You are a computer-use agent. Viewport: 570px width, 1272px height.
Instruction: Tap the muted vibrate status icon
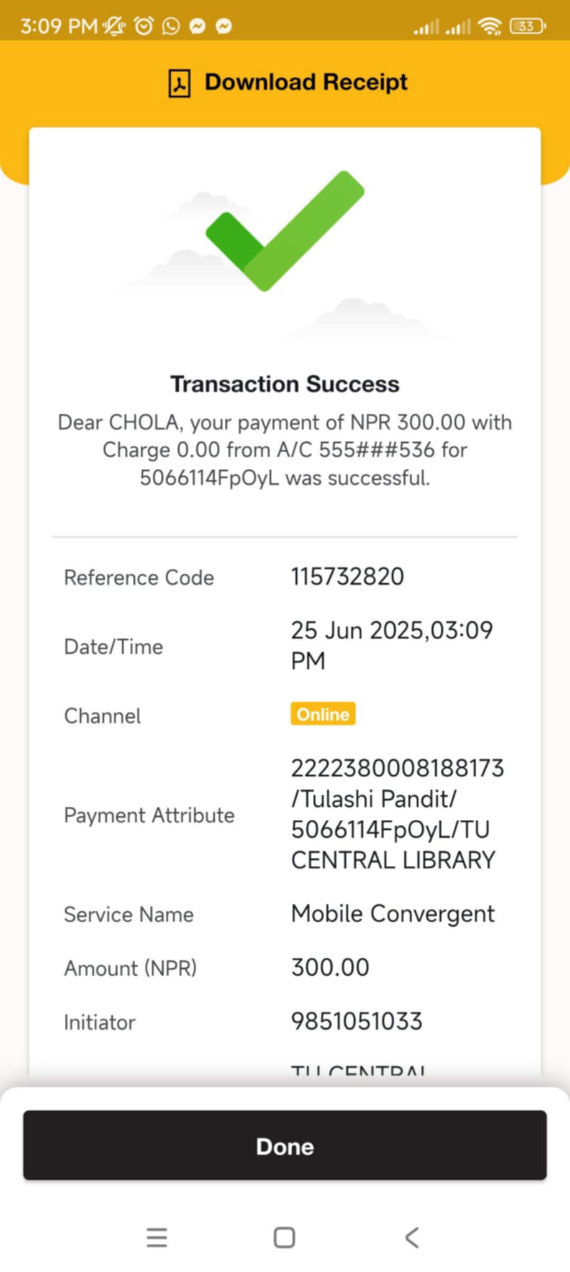pyautogui.click(x=114, y=25)
